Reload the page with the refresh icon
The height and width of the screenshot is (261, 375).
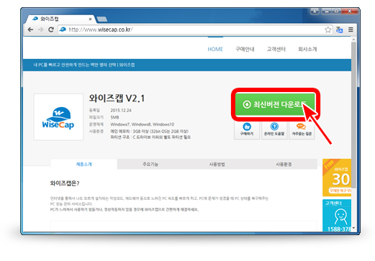pos(51,29)
